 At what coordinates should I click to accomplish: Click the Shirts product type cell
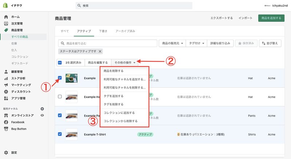click(x=252, y=134)
